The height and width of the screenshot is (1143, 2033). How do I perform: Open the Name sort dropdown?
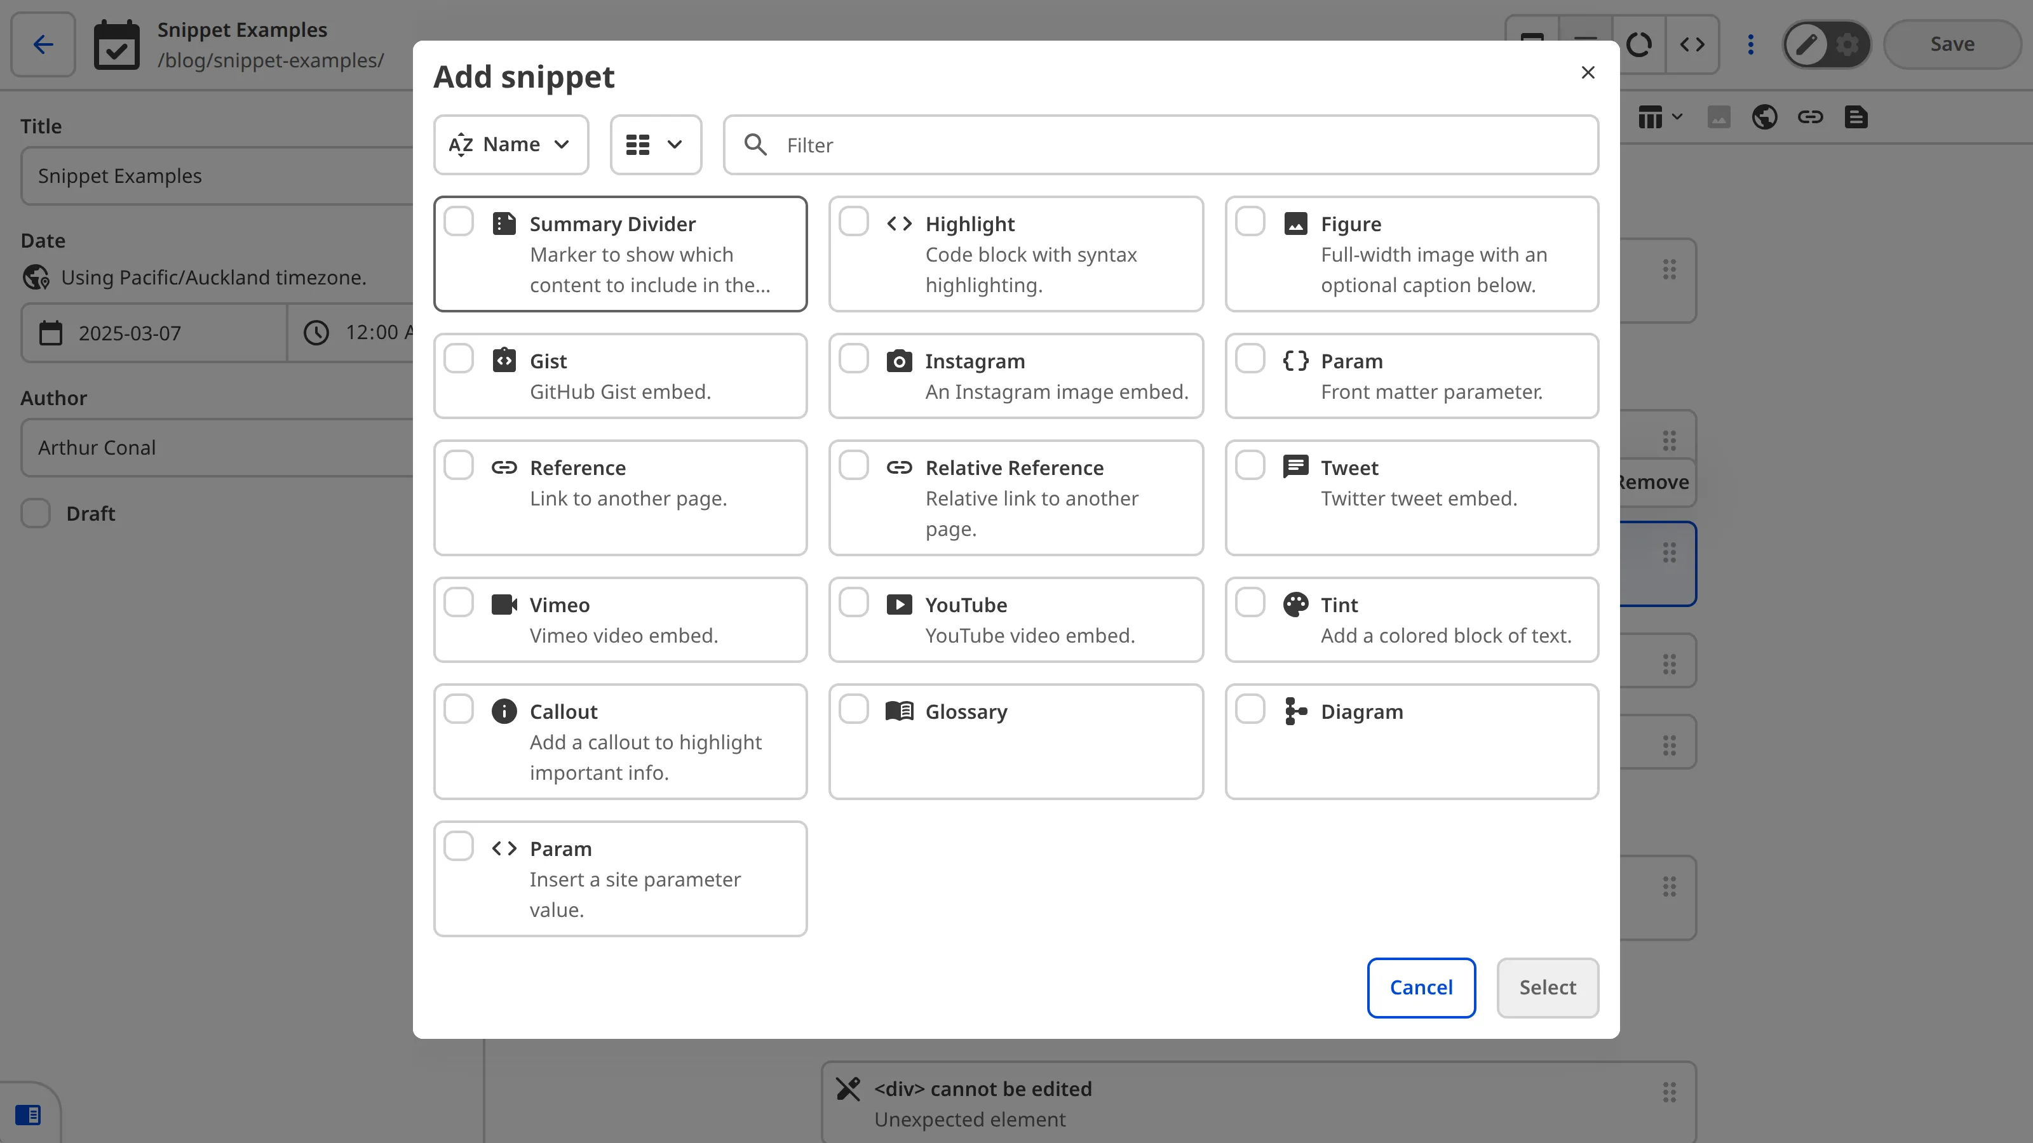(511, 144)
